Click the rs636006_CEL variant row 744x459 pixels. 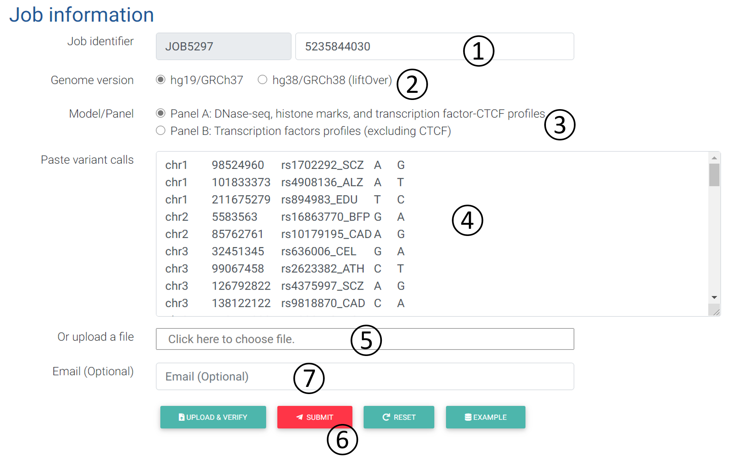(x=318, y=252)
